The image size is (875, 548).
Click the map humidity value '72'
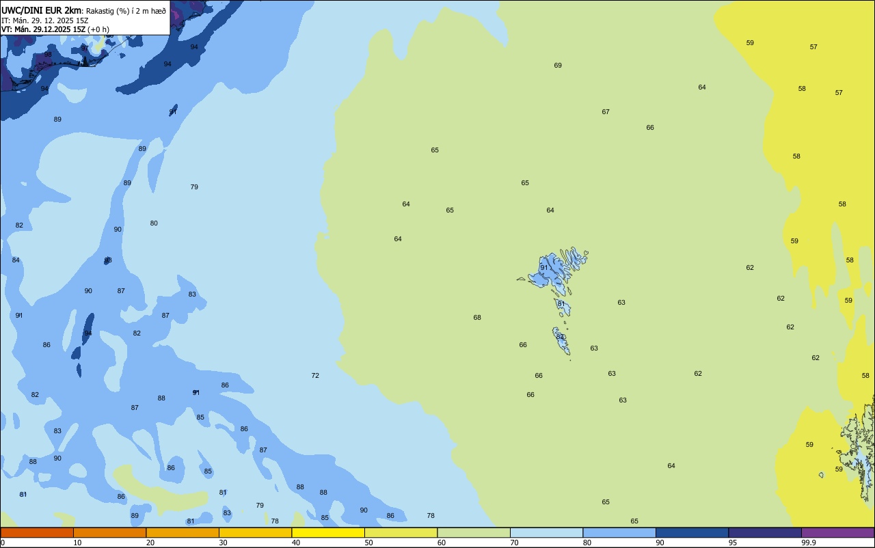point(315,376)
